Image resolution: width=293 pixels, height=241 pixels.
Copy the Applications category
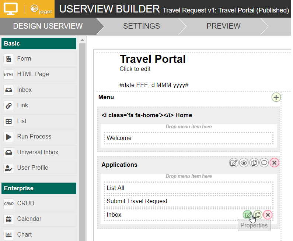coord(254,163)
